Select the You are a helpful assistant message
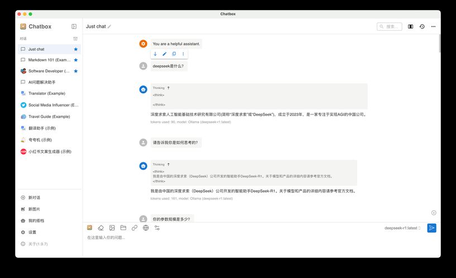456x278 pixels. pos(176,44)
